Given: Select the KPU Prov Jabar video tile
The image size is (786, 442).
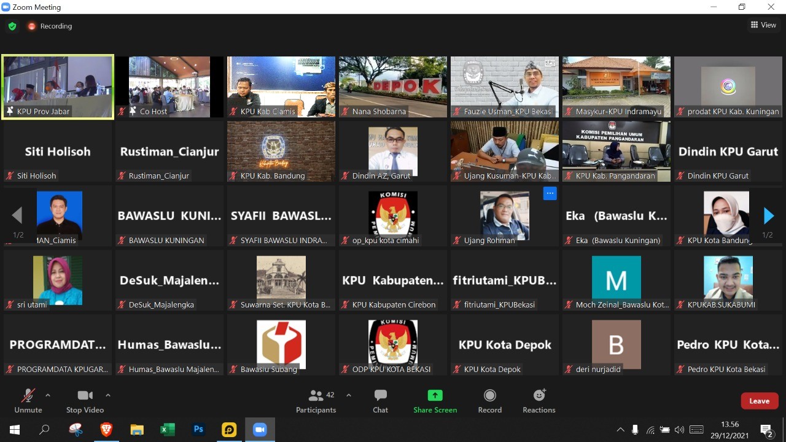Looking at the screenshot, I should [x=58, y=86].
